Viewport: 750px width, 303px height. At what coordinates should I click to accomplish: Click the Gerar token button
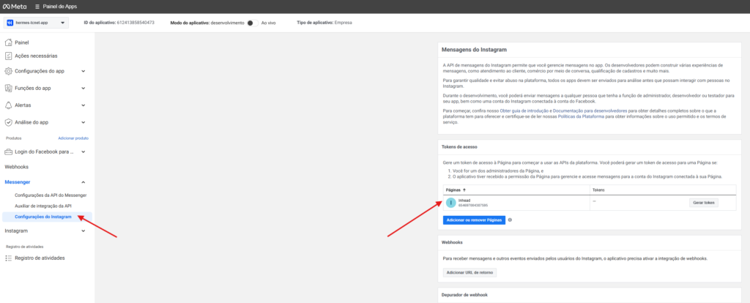pos(704,203)
